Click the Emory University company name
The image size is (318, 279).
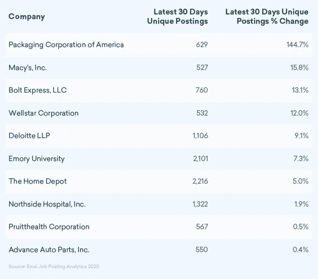click(37, 159)
